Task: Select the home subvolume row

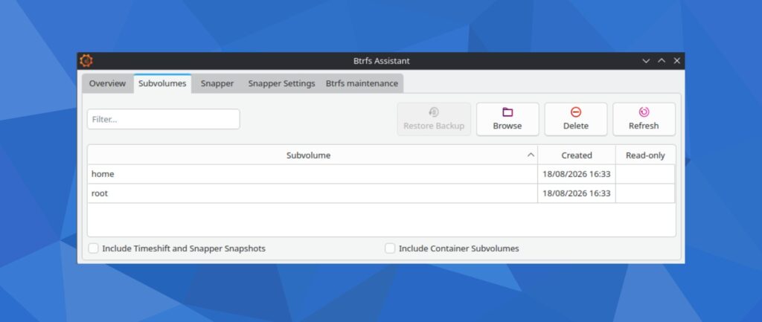Action: (x=381, y=174)
